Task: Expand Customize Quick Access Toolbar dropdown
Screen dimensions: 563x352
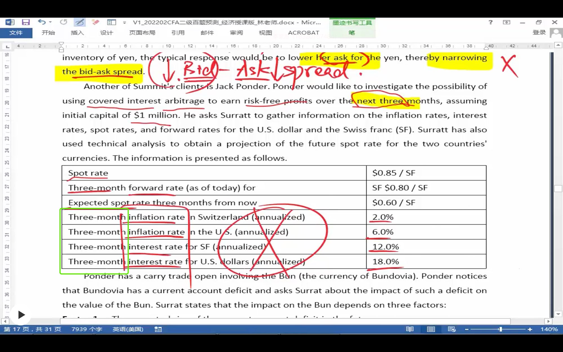Action: point(124,22)
